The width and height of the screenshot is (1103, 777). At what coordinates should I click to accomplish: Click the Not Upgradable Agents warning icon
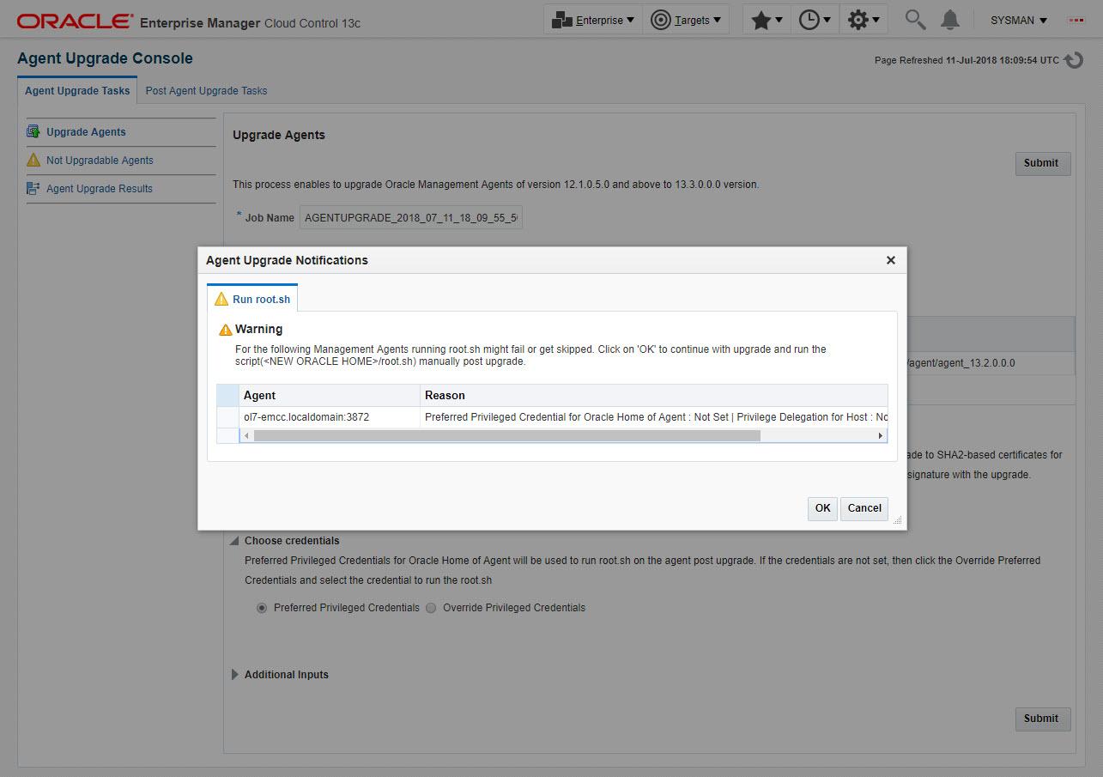[33, 160]
